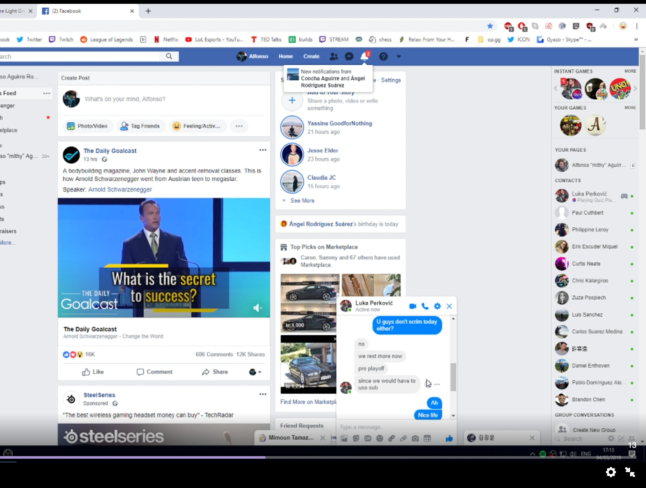Screen dimensions: 646x488
Task: Click Photo/Video button in Create Post
Action: (87, 126)
